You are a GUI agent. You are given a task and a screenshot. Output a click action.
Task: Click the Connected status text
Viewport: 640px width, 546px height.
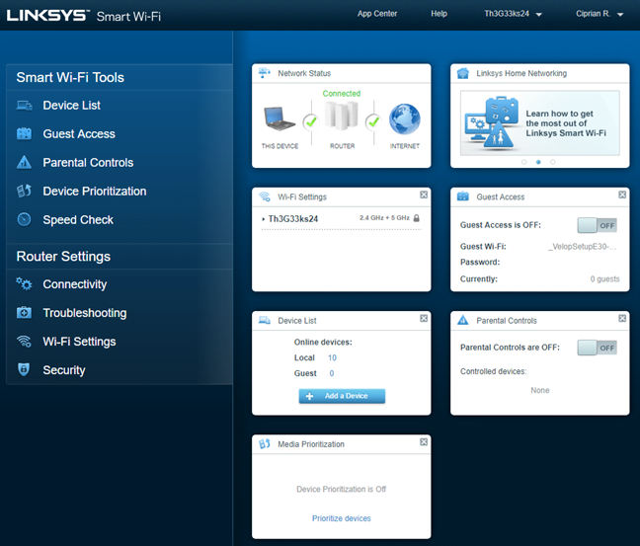341,94
